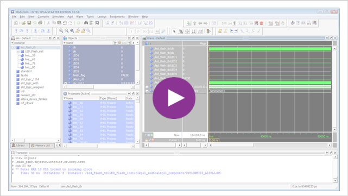The image size is (348, 196).
Task: Switch to the Library tab
Action: coord(20,146)
